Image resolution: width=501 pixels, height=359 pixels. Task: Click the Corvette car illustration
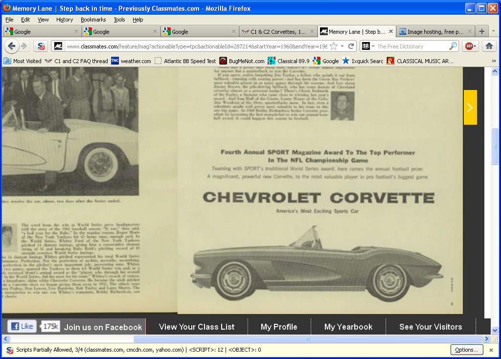tap(317, 264)
